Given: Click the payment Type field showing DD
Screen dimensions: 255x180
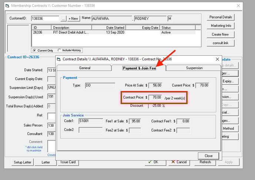Looking at the screenshot, I should click(x=100, y=85).
